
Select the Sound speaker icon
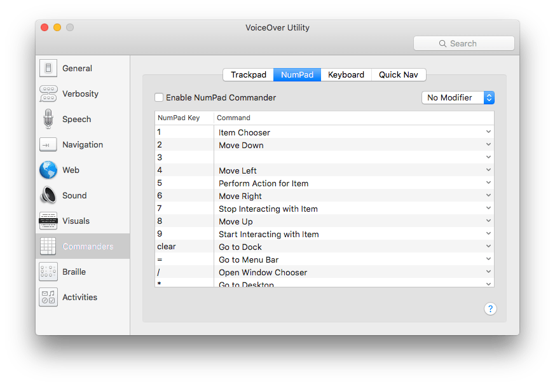point(48,195)
